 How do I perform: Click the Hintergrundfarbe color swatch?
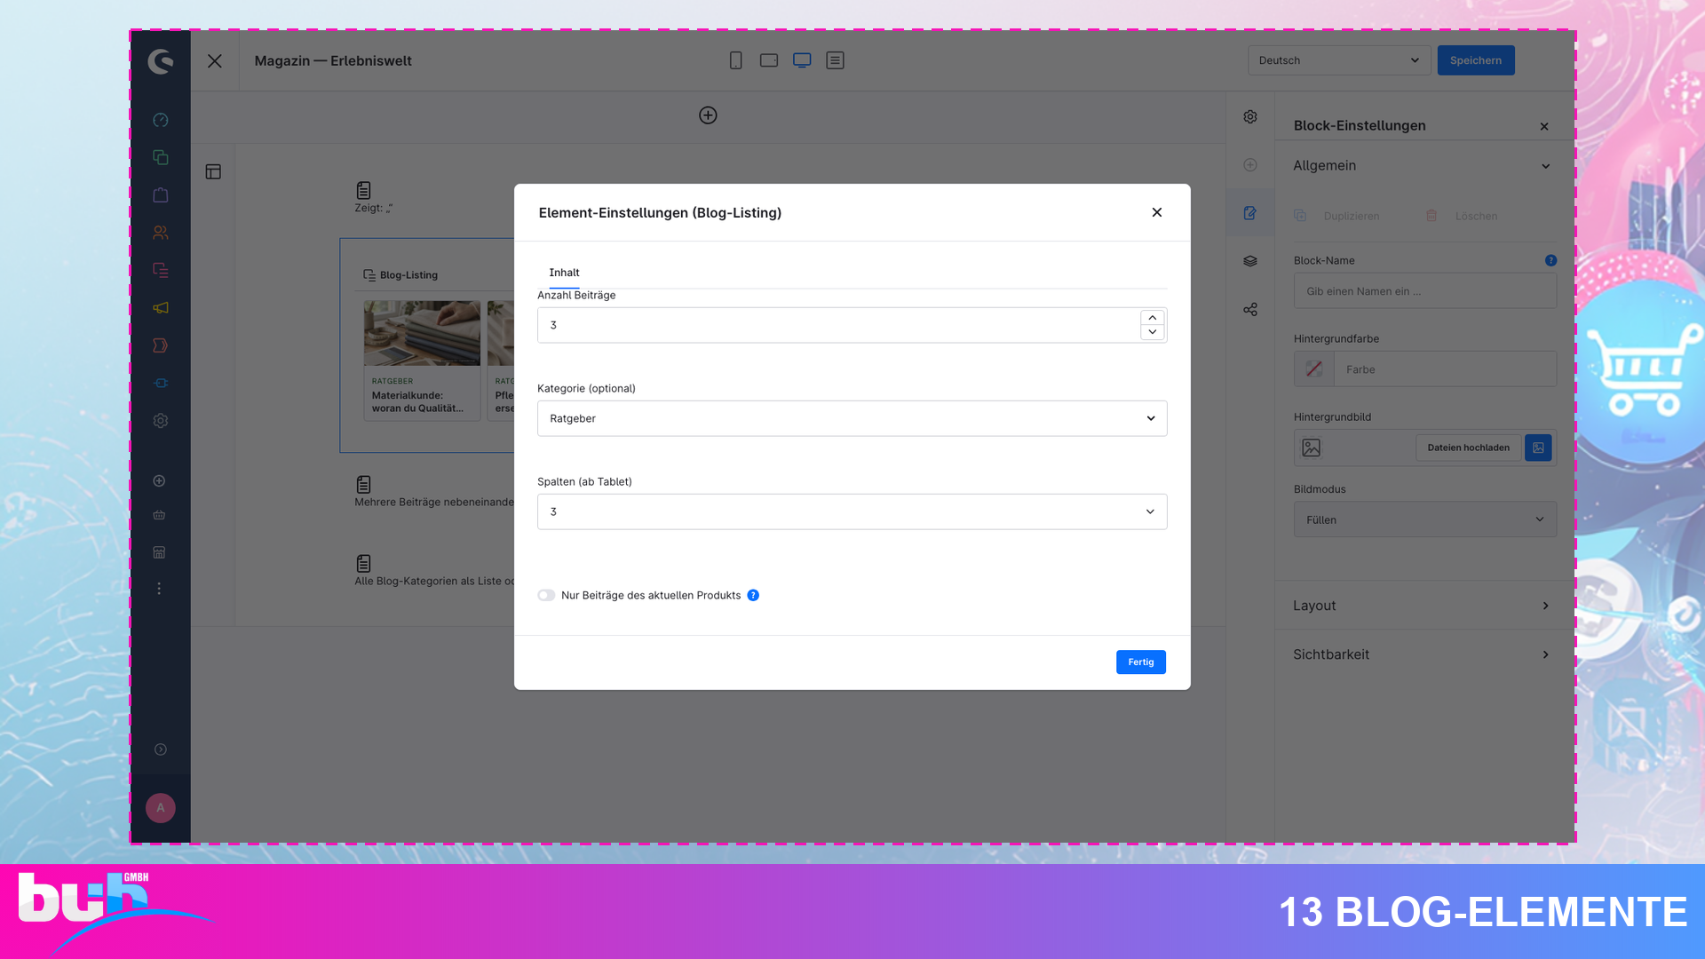tap(1313, 369)
